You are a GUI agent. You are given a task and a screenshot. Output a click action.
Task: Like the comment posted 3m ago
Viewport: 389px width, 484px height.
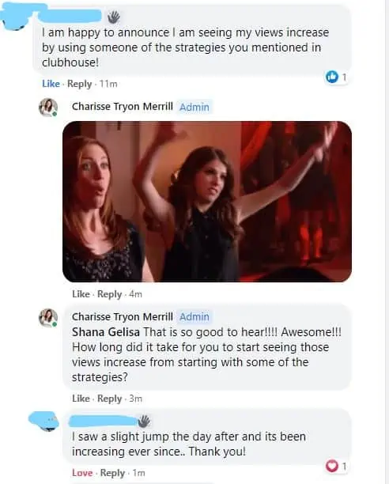[x=81, y=399]
